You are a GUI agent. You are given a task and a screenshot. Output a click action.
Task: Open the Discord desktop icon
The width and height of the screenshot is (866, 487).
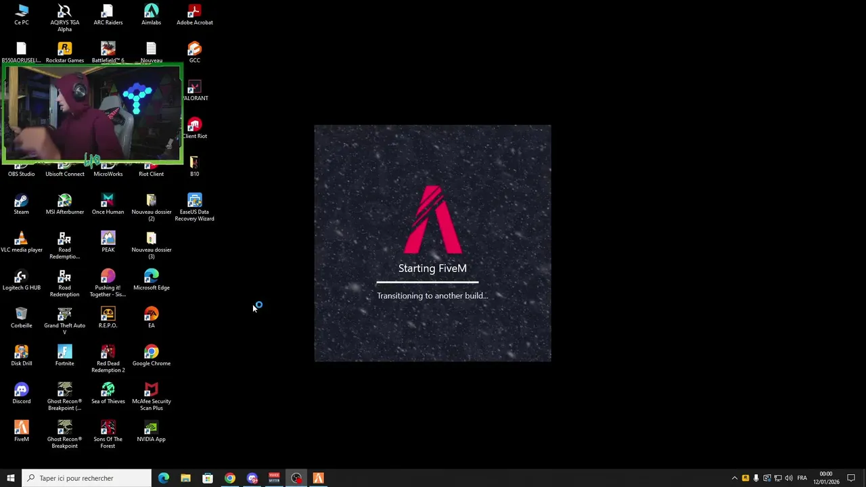pos(22,394)
